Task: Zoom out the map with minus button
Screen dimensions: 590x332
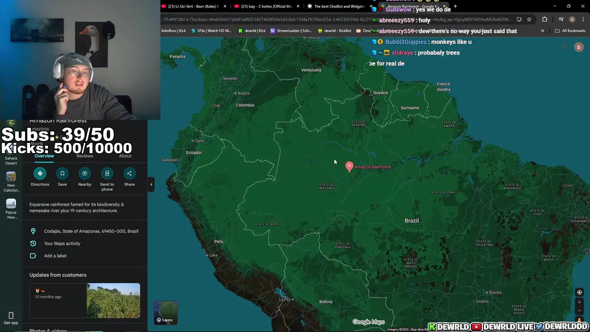Action: point(579,311)
